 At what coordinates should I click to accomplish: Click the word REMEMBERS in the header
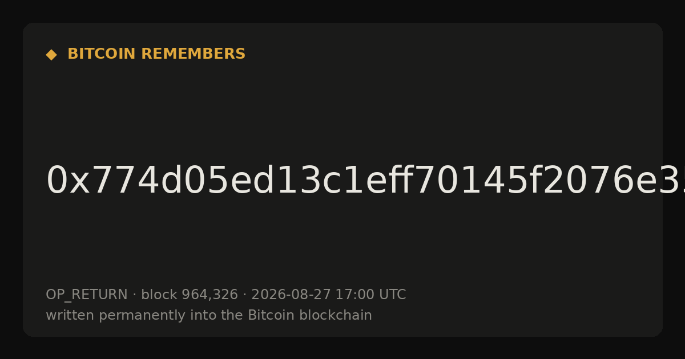click(x=193, y=54)
